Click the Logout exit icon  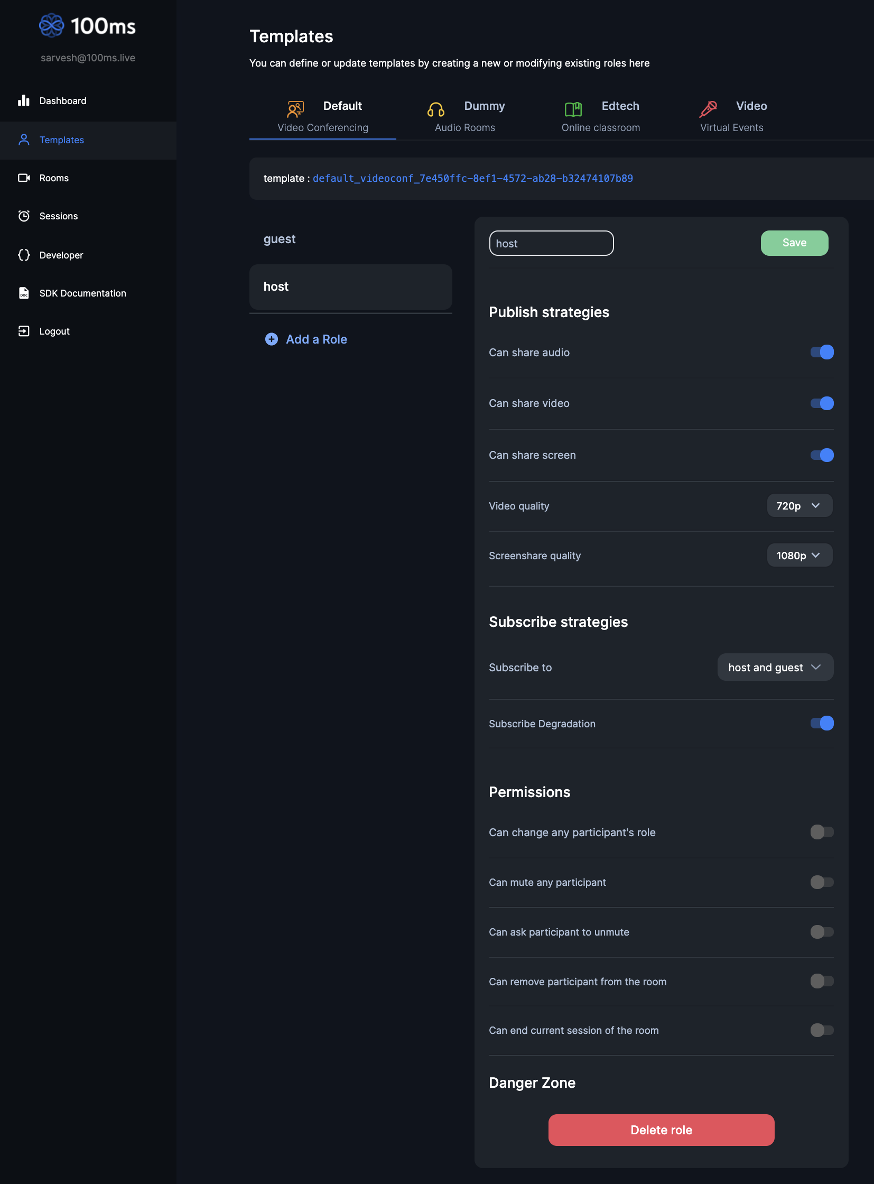[24, 331]
